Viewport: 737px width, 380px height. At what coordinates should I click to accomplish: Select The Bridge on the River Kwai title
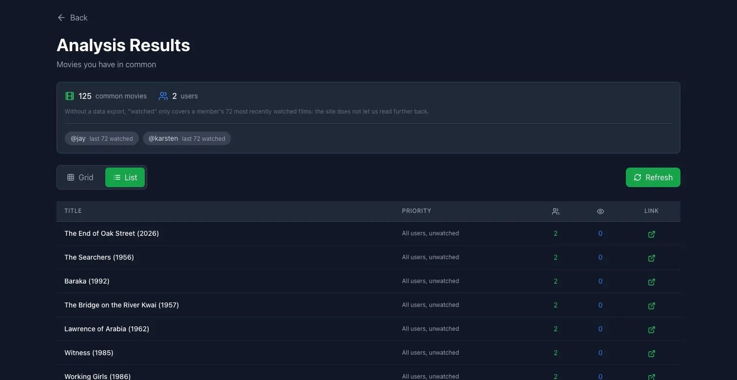click(121, 305)
